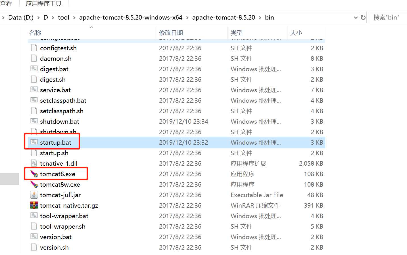
Task: Focus the 搜索"bin" search box
Action: point(389,18)
